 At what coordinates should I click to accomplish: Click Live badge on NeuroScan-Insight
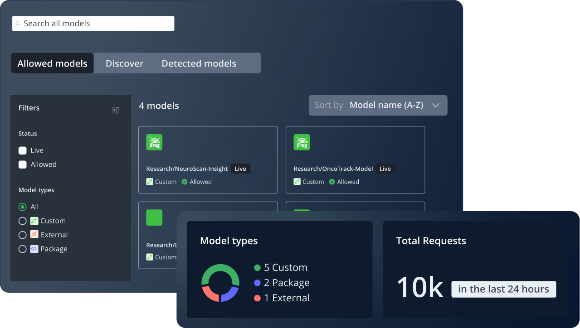pos(240,169)
